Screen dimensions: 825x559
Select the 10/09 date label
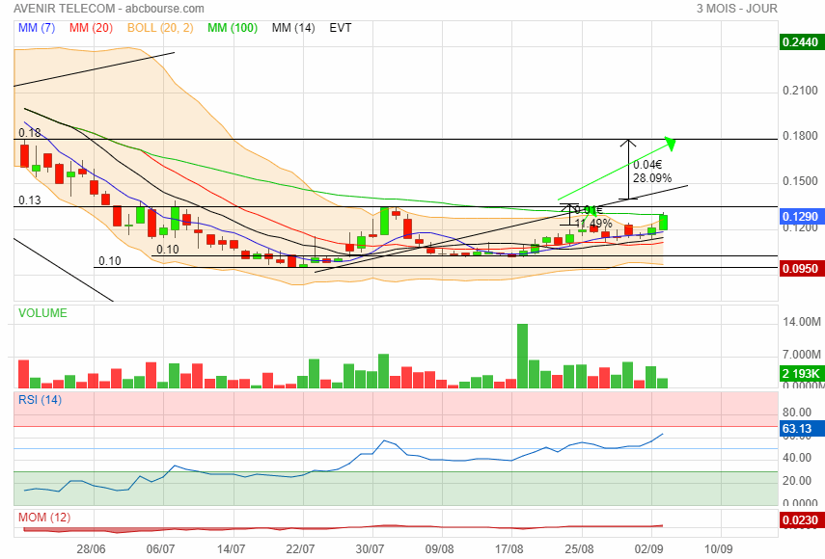(x=718, y=549)
